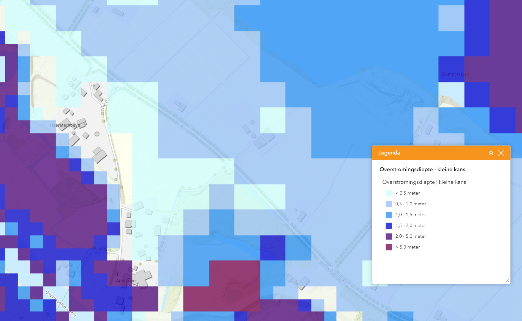This screenshot has width=522, height=321.
Task: Click the 1,0 - 1,5 meter swatch
Action: click(x=389, y=215)
